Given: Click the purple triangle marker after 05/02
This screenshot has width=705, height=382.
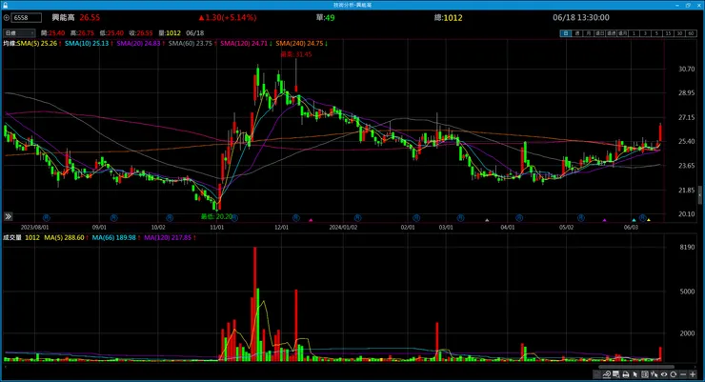Looking at the screenshot, I should tap(604, 220).
